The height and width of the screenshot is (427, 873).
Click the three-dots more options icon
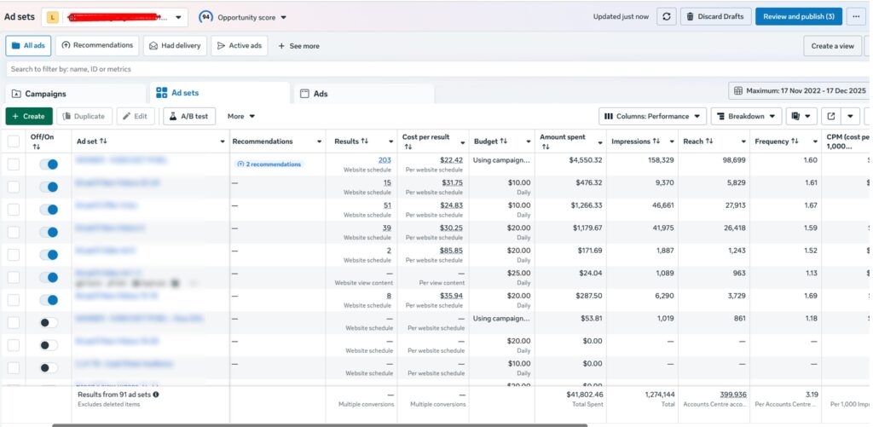pos(857,16)
